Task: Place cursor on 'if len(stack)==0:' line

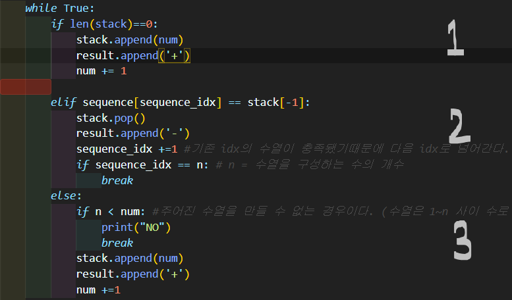Action: pyautogui.click(x=104, y=24)
